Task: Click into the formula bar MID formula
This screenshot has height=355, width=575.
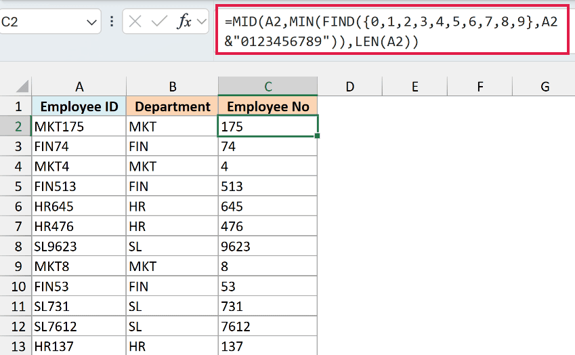Action: click(391, 31)
